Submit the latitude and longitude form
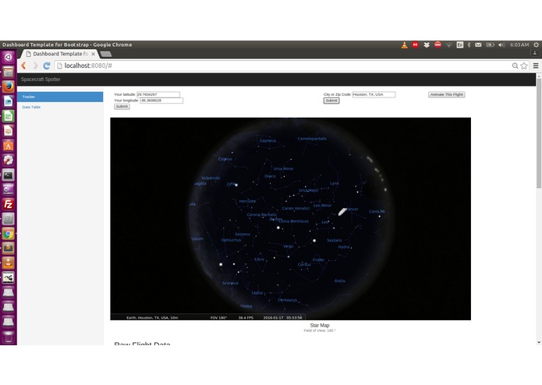Screen dimensions: 542x385 (122, 107)
